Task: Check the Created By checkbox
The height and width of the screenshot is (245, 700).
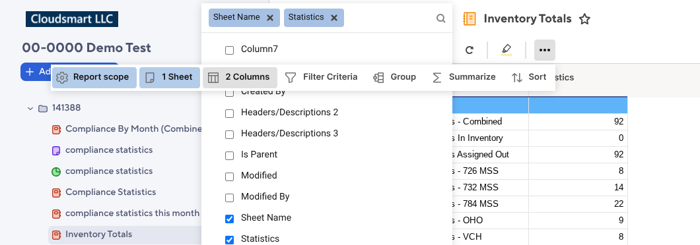Action: point(229,93)
